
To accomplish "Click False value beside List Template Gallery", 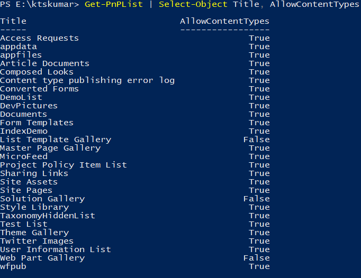I will [256, 140].
